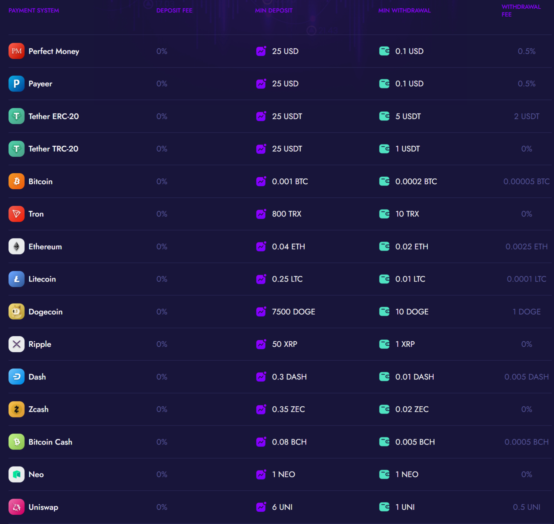Click the '0.02 ZEC' minimum withdrawal value
Image resolution: width=554 pixels, height=524 pixels.
pos(412,409)
